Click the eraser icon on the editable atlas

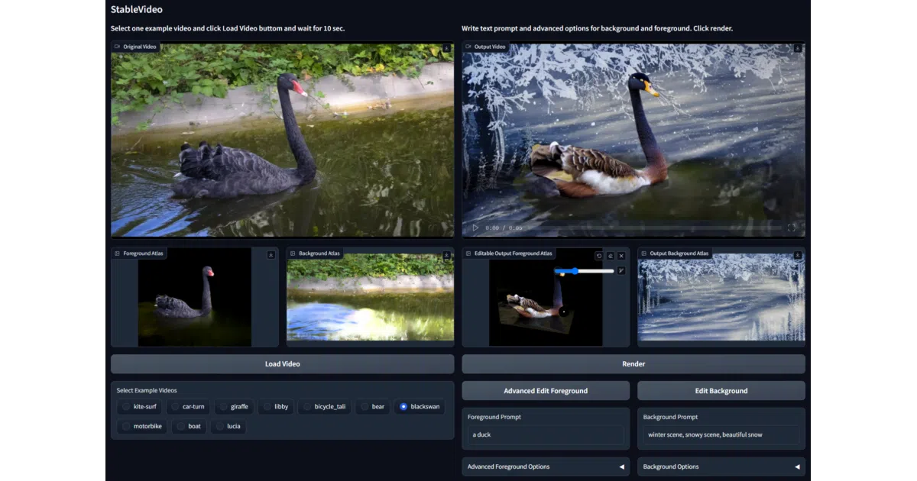tap(611, 256)
